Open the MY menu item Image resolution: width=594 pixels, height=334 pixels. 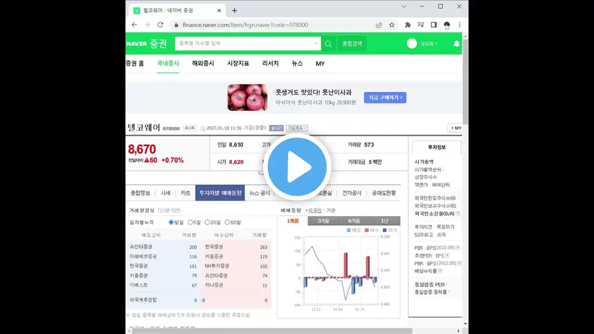[320, 64]
